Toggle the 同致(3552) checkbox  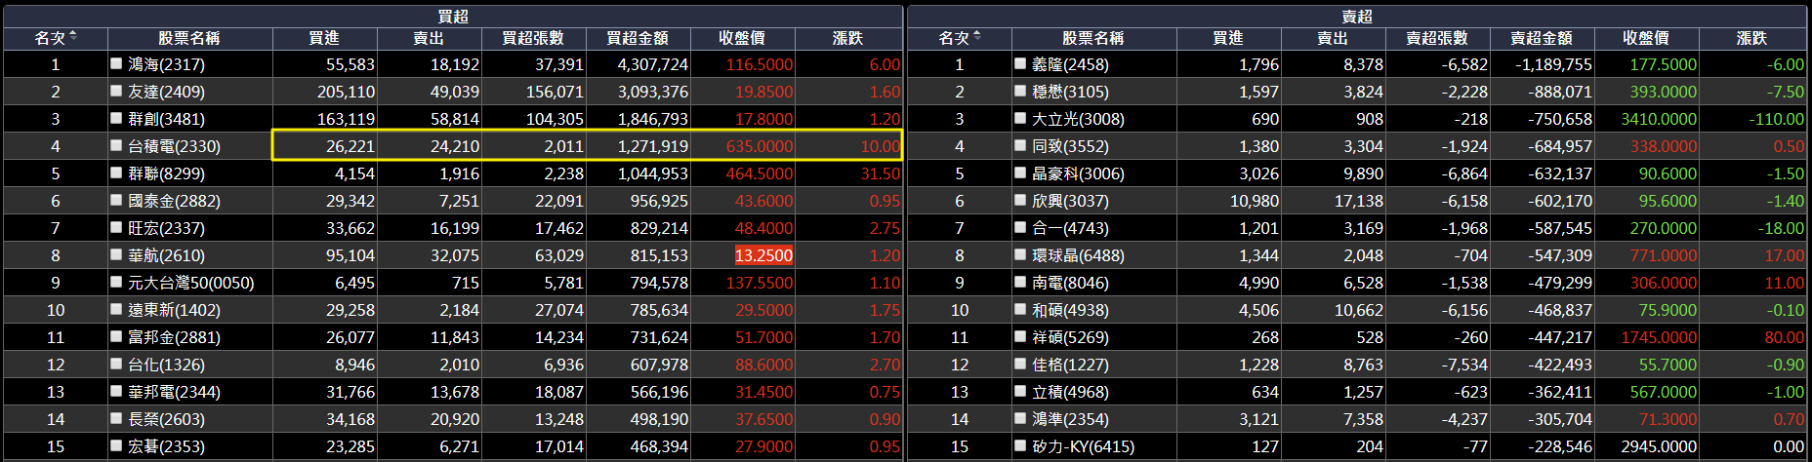click(1020, 145)
